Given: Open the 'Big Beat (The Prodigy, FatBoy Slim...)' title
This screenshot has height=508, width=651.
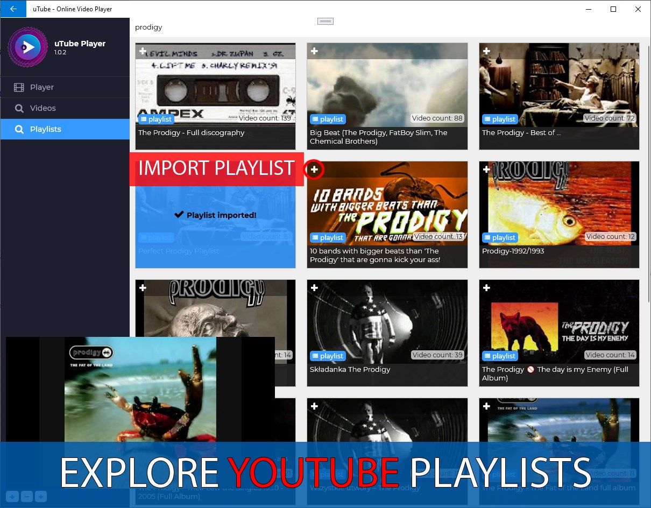Looking at the screenshot, I should tap(379, 137).
